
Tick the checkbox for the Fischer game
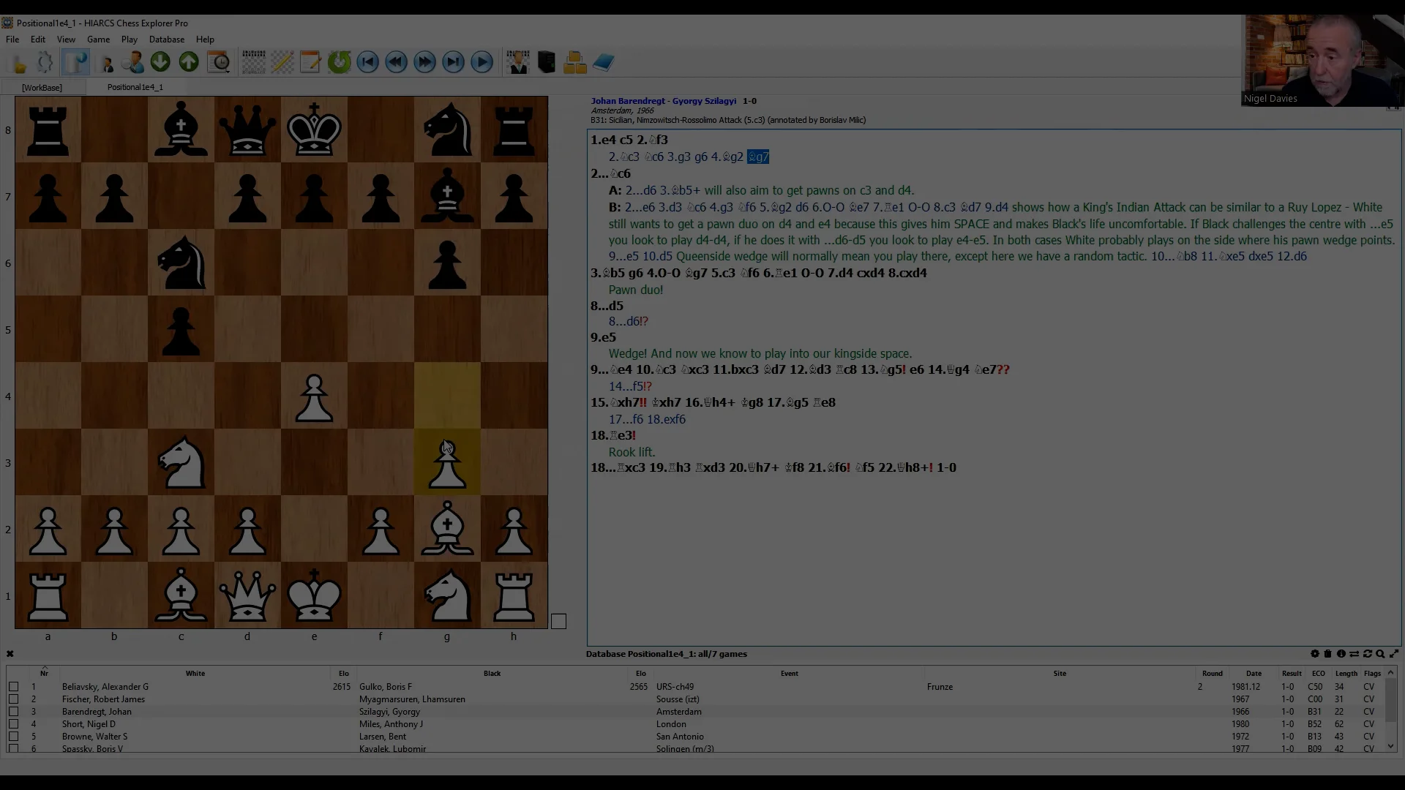pos(15,699)
